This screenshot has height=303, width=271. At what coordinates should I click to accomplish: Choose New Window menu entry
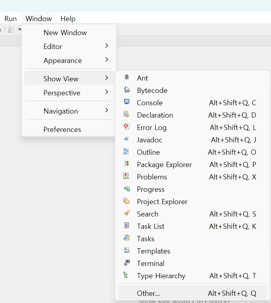pos(69,32)
